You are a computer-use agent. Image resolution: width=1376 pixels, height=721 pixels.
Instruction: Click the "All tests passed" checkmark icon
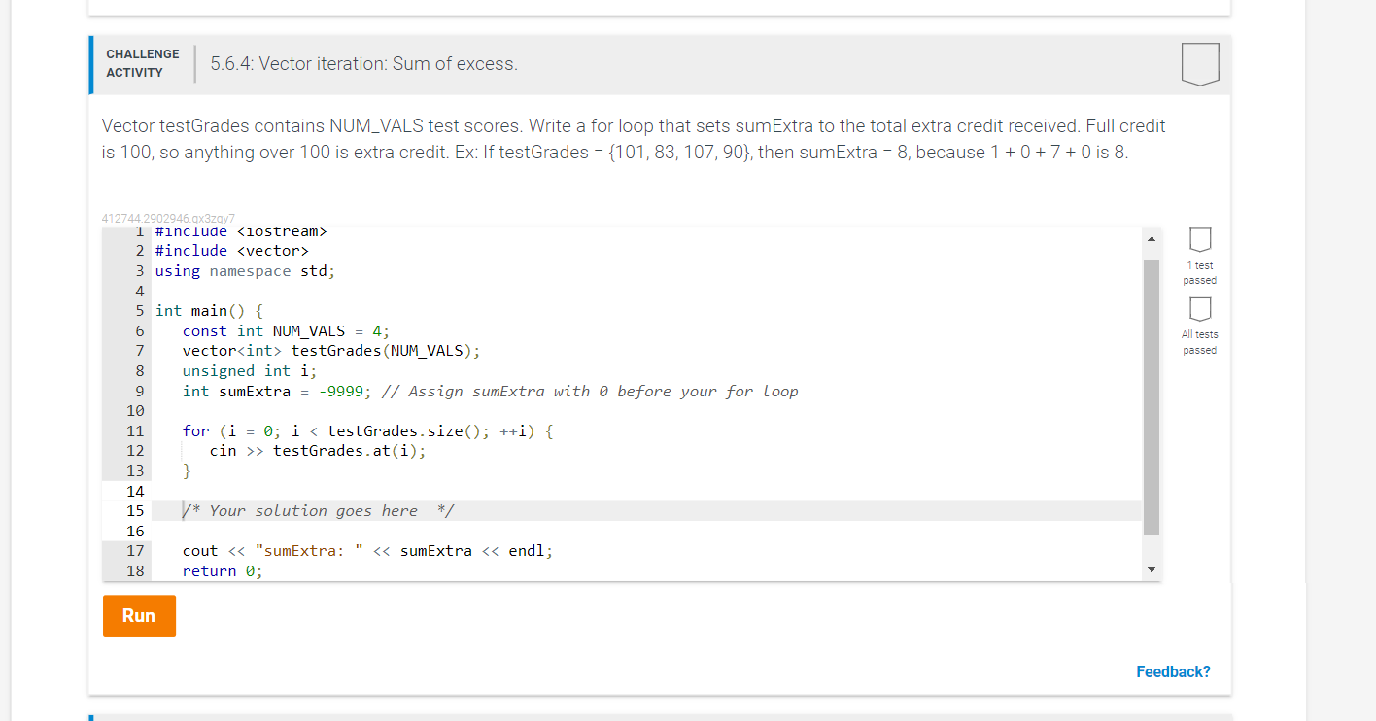(x=1199, y=307)
